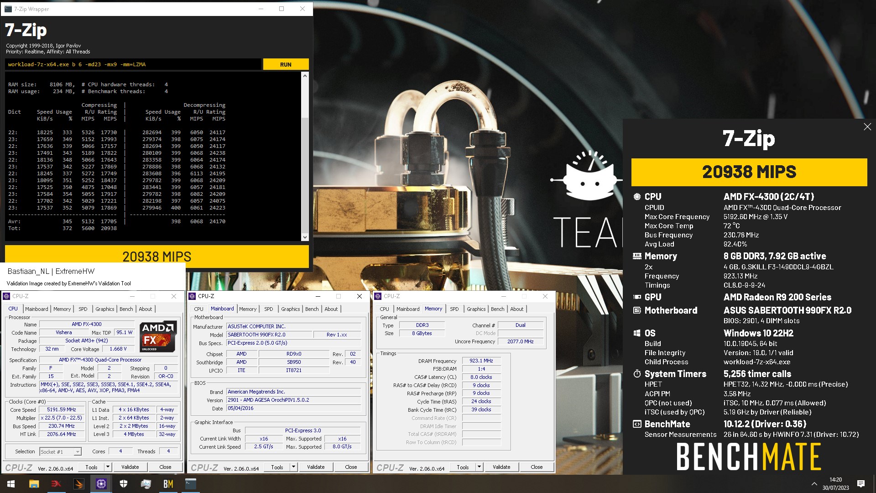Viewport: 876px width, 493px height.
Task: Click the SABERTOOTH 990FX R2.0 model field
Action: click(269, 335)
